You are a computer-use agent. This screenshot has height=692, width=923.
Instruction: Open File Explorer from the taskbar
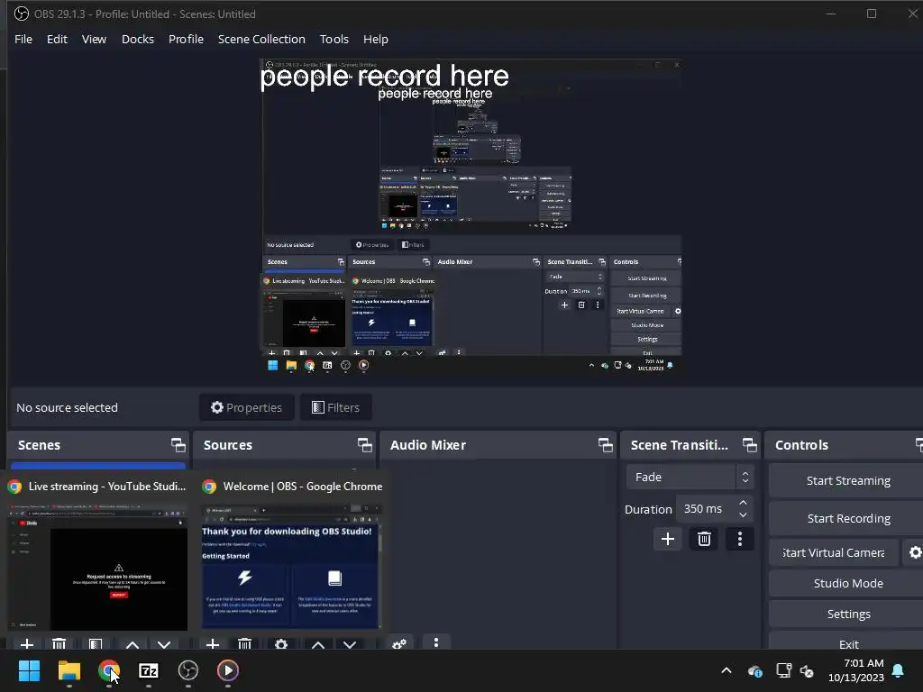tap(69, 670)
